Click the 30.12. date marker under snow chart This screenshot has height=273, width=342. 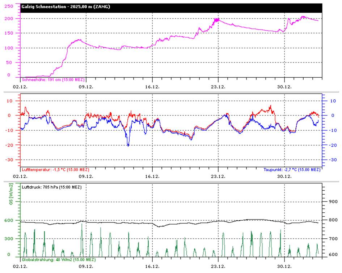pyautogui.click(x=284, y=87)
